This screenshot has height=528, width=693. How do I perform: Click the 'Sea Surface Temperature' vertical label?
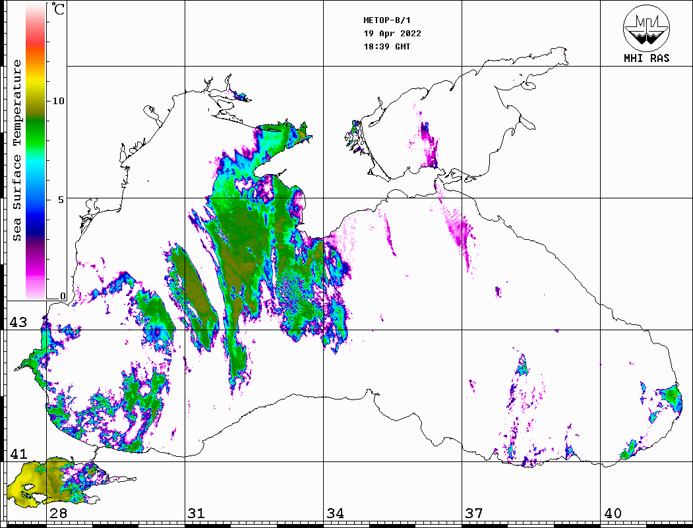(x=16, y=150)
